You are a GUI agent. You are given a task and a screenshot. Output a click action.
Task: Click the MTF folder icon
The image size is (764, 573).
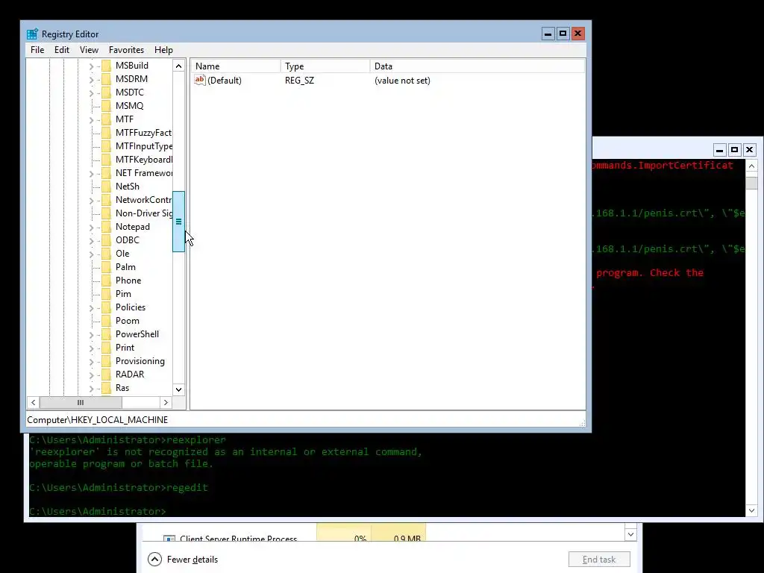coord(106,119)
